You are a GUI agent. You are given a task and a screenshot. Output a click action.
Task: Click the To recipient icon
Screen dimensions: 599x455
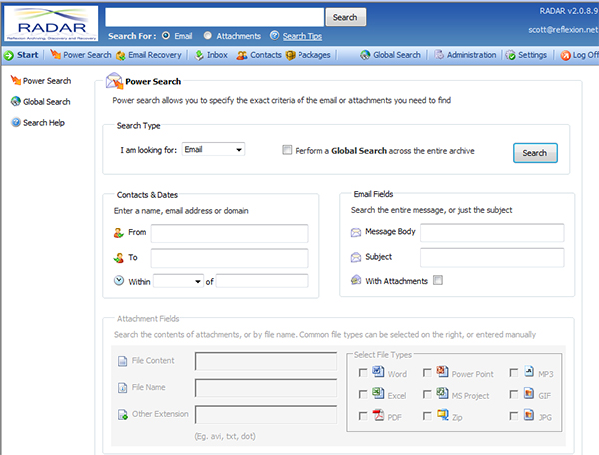[x=119, y=258]
